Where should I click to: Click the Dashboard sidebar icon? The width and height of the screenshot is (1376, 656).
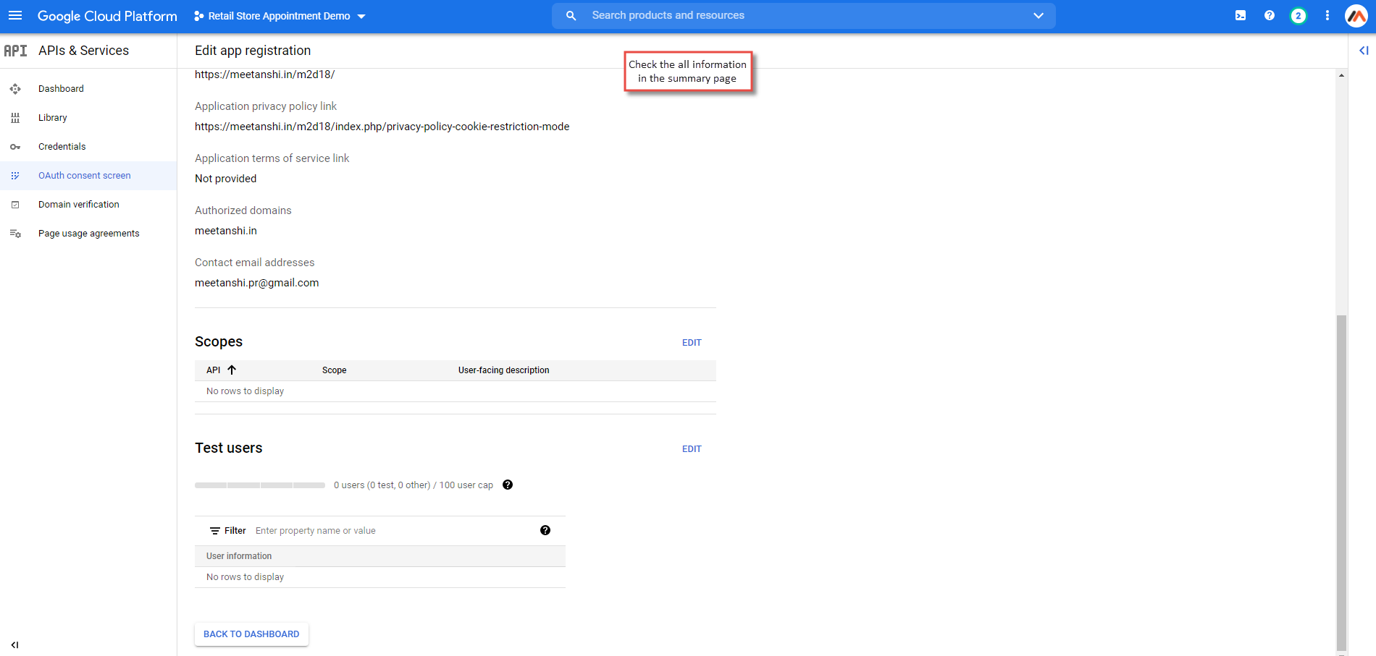pyautogui.click(x=15, y=89)
